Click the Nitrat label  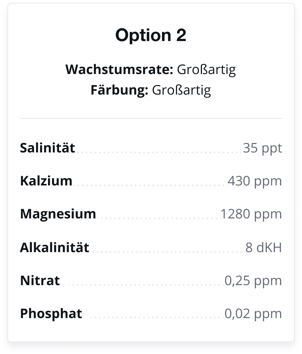40,281
